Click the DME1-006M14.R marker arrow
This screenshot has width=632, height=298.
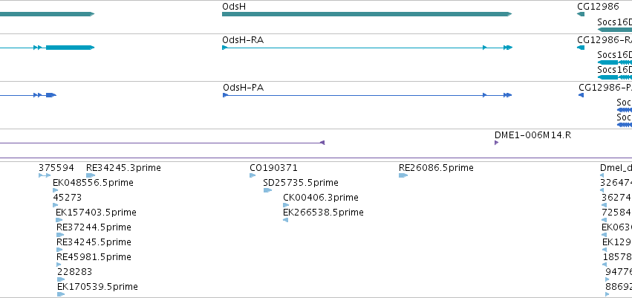pyautogui.click(x=497, y=143)
